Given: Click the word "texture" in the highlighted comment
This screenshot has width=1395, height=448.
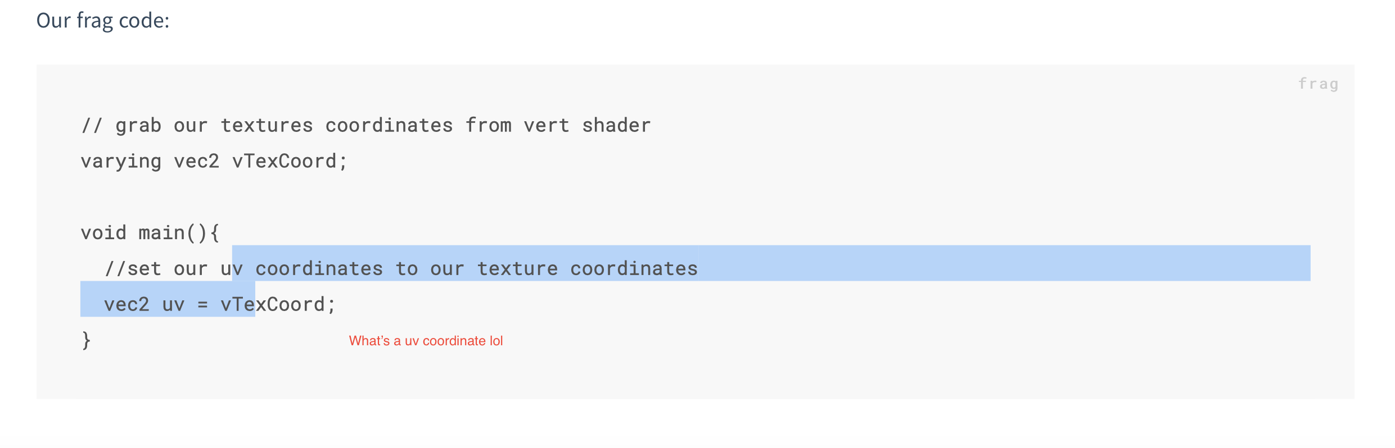Looking at the screenshot, I should [517, 268].
